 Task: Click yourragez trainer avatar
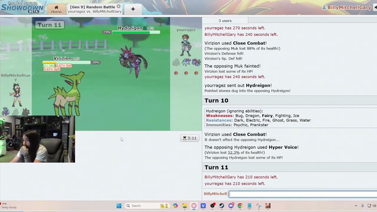point(186,45)
